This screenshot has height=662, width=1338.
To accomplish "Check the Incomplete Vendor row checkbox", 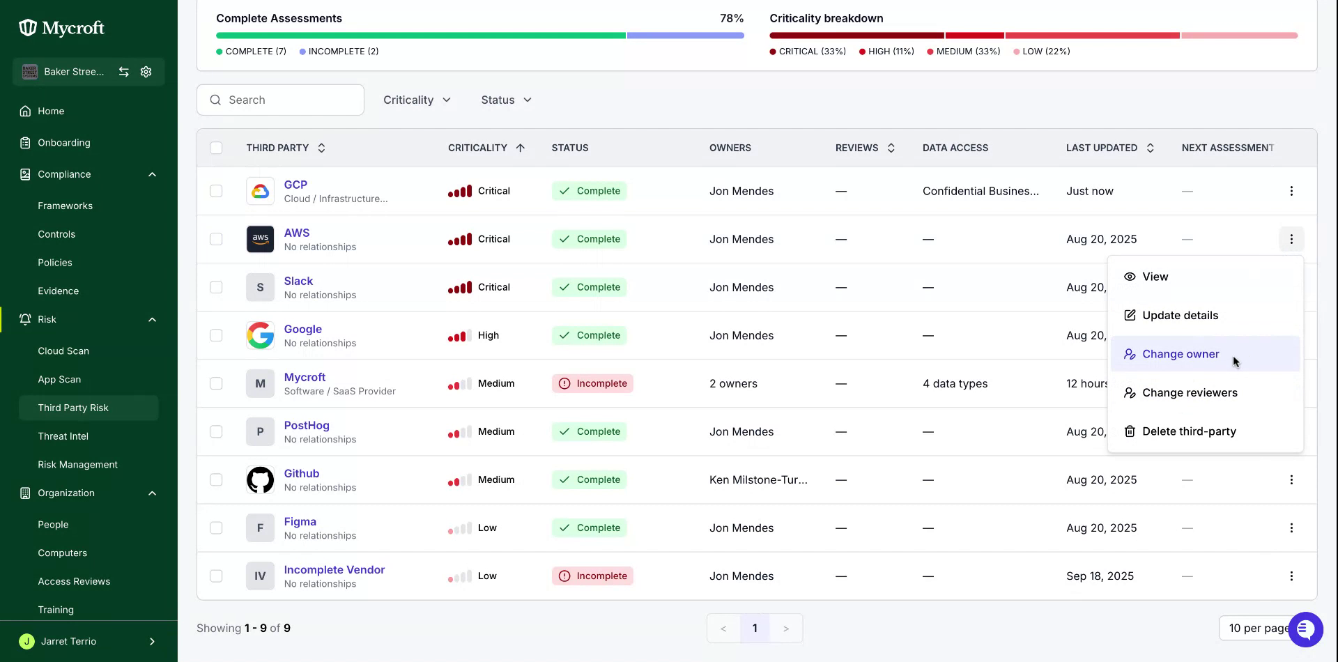I will click(x=216, y=576).
